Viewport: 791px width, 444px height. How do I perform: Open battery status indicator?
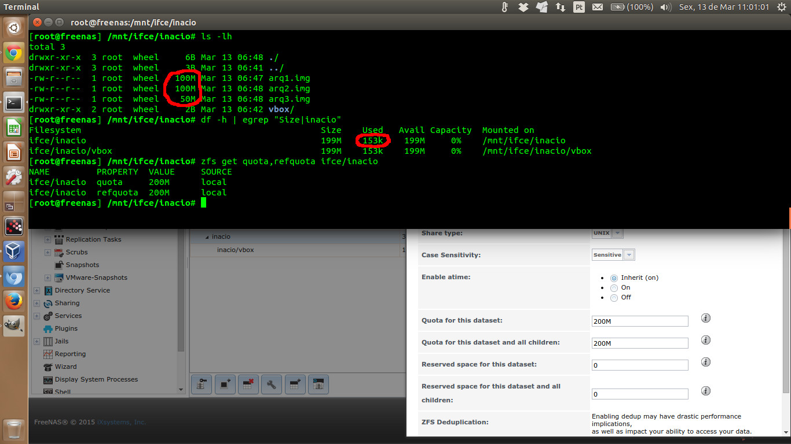coord(632,7)
